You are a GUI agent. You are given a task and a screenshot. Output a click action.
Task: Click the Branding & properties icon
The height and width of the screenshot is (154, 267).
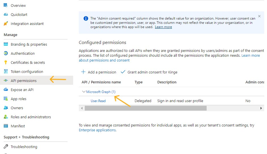coord(5,44)
